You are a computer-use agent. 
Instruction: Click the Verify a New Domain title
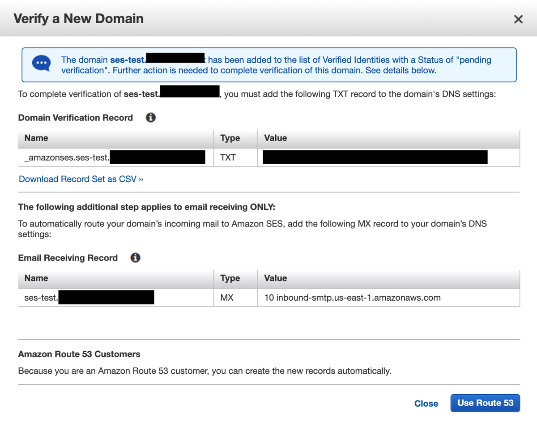(x=79, y=19)
